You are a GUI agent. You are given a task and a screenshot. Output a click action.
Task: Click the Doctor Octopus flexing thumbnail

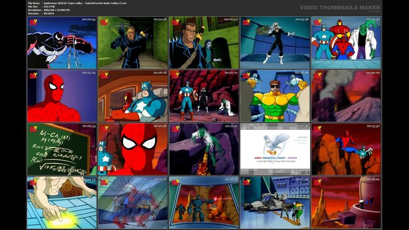[x=275, y=96]
